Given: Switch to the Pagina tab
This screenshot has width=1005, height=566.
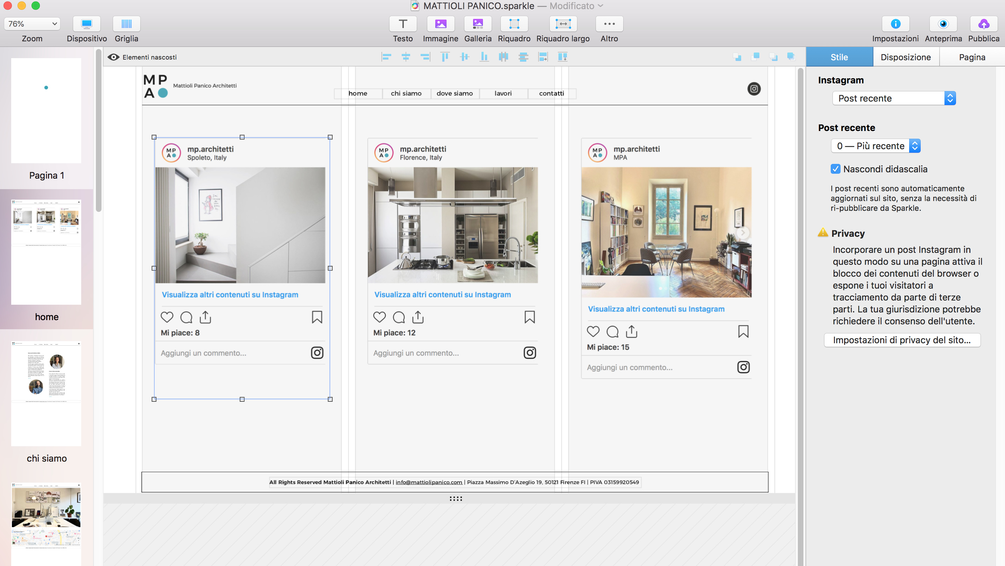Looking at the screenshot, I should click(x=972, y=57).
